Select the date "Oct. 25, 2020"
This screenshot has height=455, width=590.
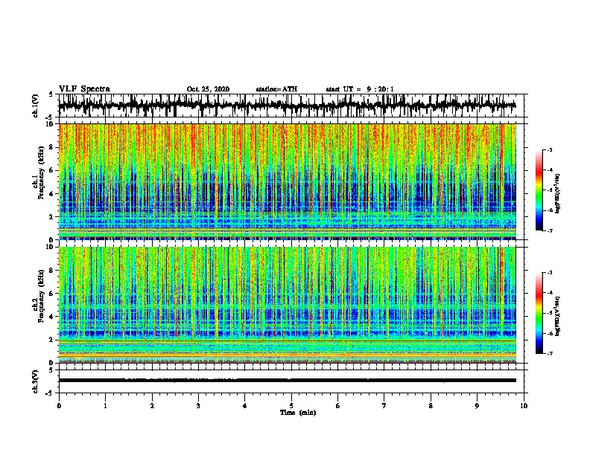coord(208,89)
